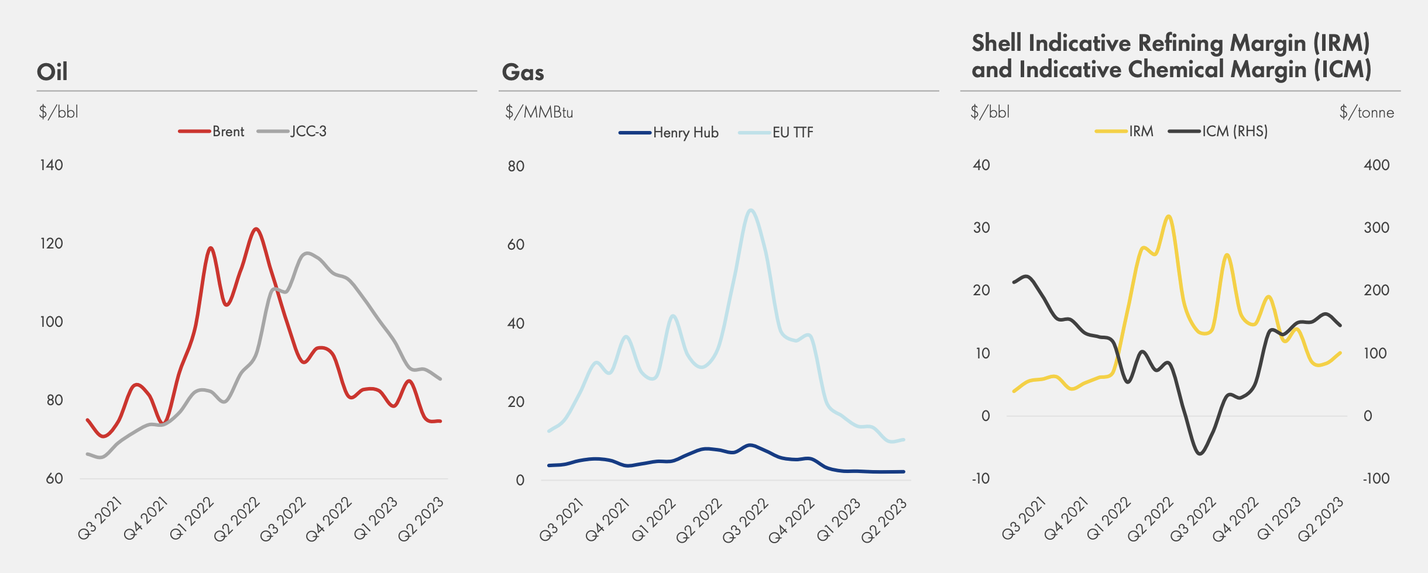The width and height of the screenshot is (1428, 573).
Task: Click the red Brent legend line marker
Action: [x=194, y=132]
